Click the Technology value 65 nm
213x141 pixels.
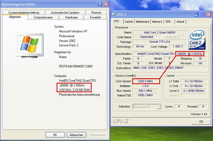pos(140,46)
